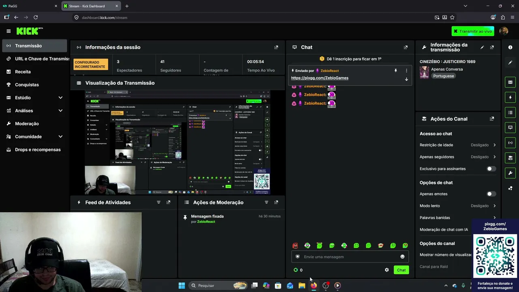Toggle the wrench widget icon in right rail
The height and width of the screenshot is (292, 519).
tap(510, 173)
